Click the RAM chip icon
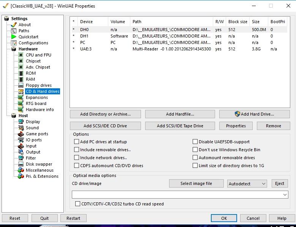Screen dimensions: 296x227 [21, 79]
